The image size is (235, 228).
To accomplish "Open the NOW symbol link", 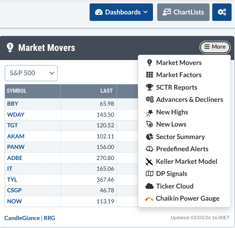I will (x=14, y=201).
